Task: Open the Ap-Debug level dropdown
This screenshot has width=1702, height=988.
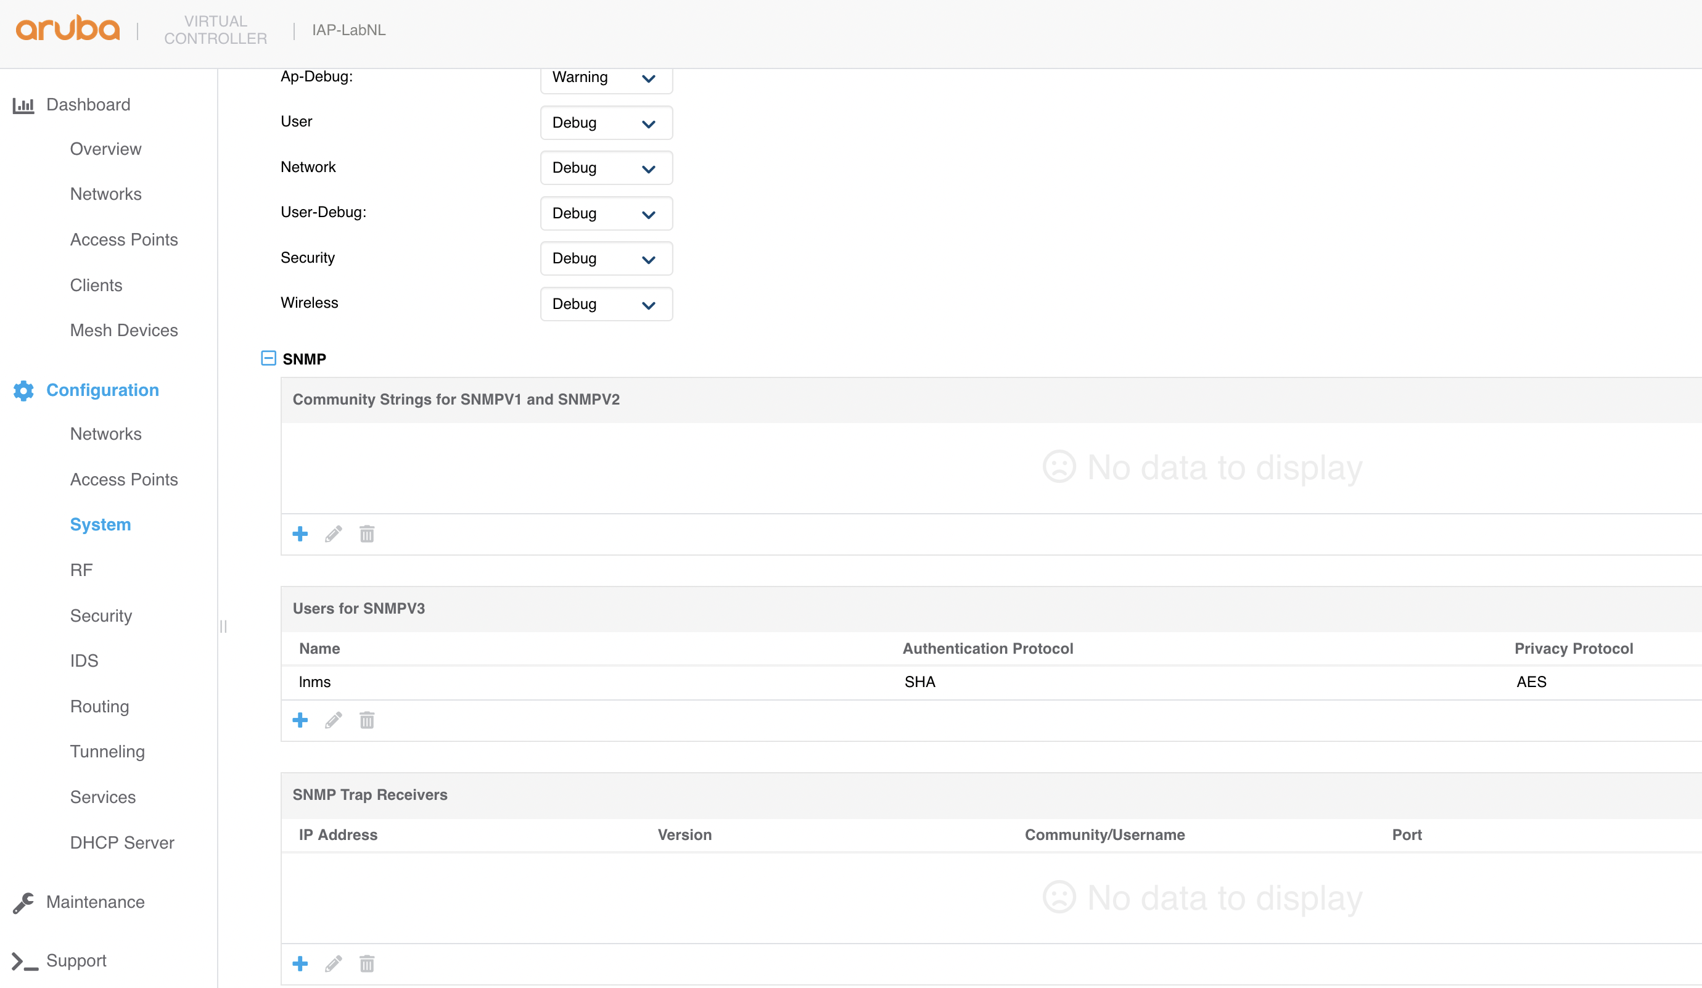Action: click(x=606, y=78)
